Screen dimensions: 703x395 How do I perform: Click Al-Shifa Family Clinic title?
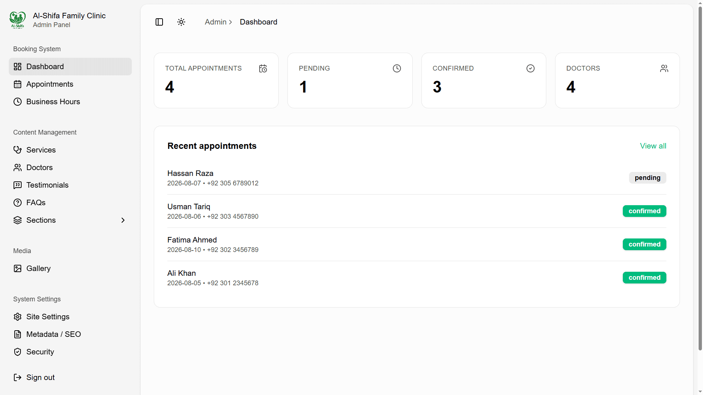tap(69, 16)
